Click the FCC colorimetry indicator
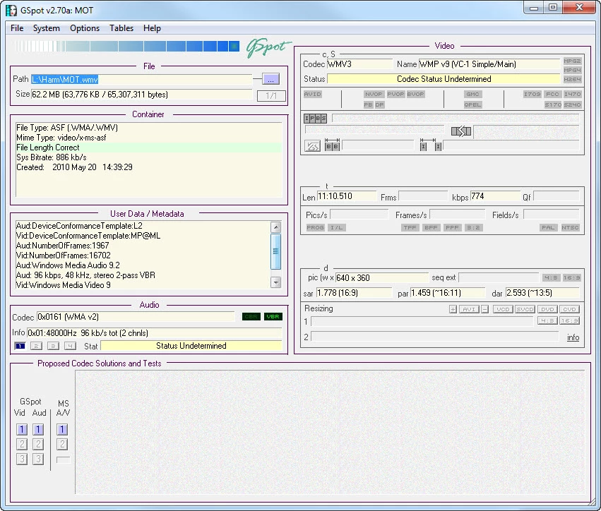This screenshot has height=511, width=601. pos(552,94)
